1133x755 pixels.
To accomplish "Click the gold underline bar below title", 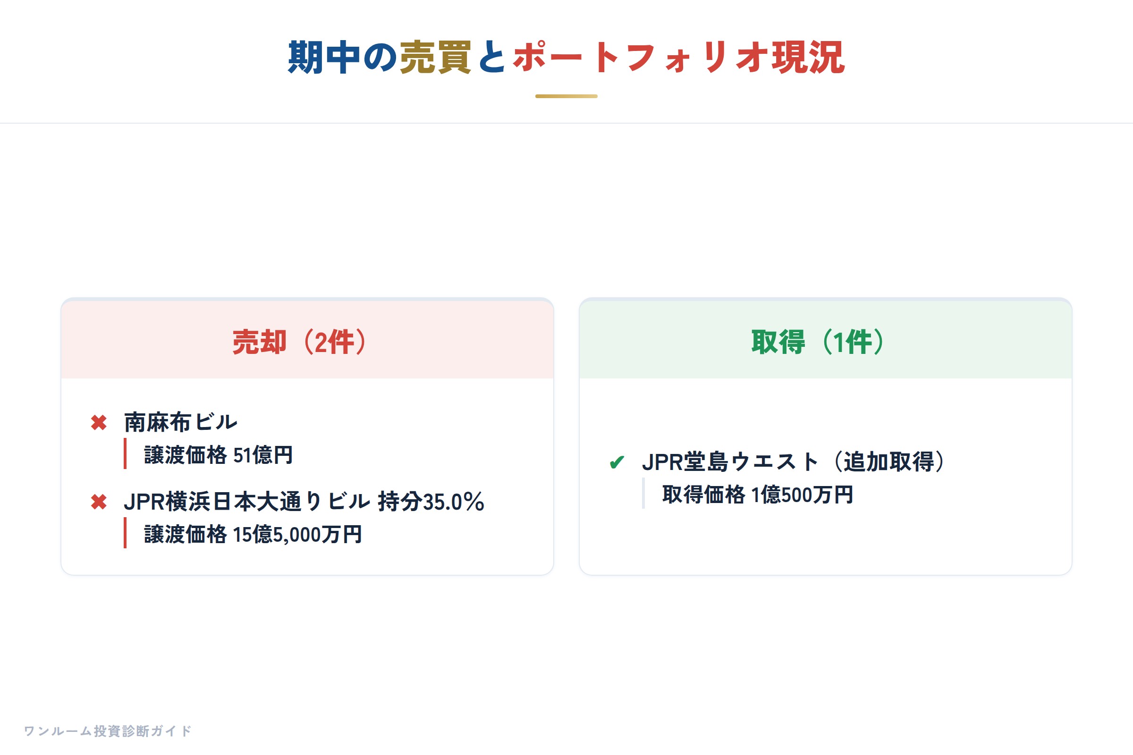I will 566,96.
